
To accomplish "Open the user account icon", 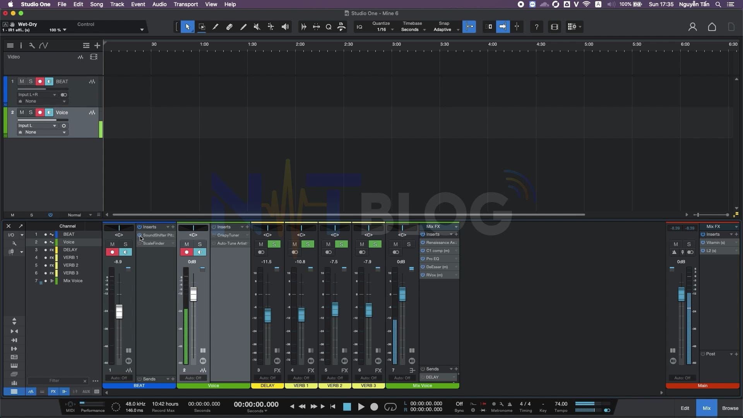I will point(693,27).
